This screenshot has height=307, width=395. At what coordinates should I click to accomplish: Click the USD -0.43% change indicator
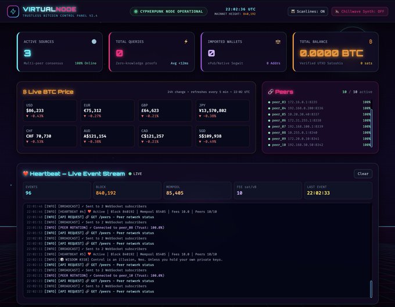[x=35, y=116]
